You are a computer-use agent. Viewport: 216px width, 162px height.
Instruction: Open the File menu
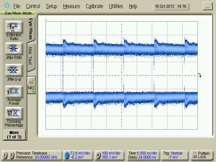pyautogui.click(x=17, y=6)
